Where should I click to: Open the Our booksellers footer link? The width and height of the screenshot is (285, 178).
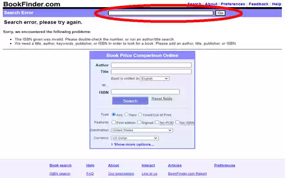click(x=121, y=174)
